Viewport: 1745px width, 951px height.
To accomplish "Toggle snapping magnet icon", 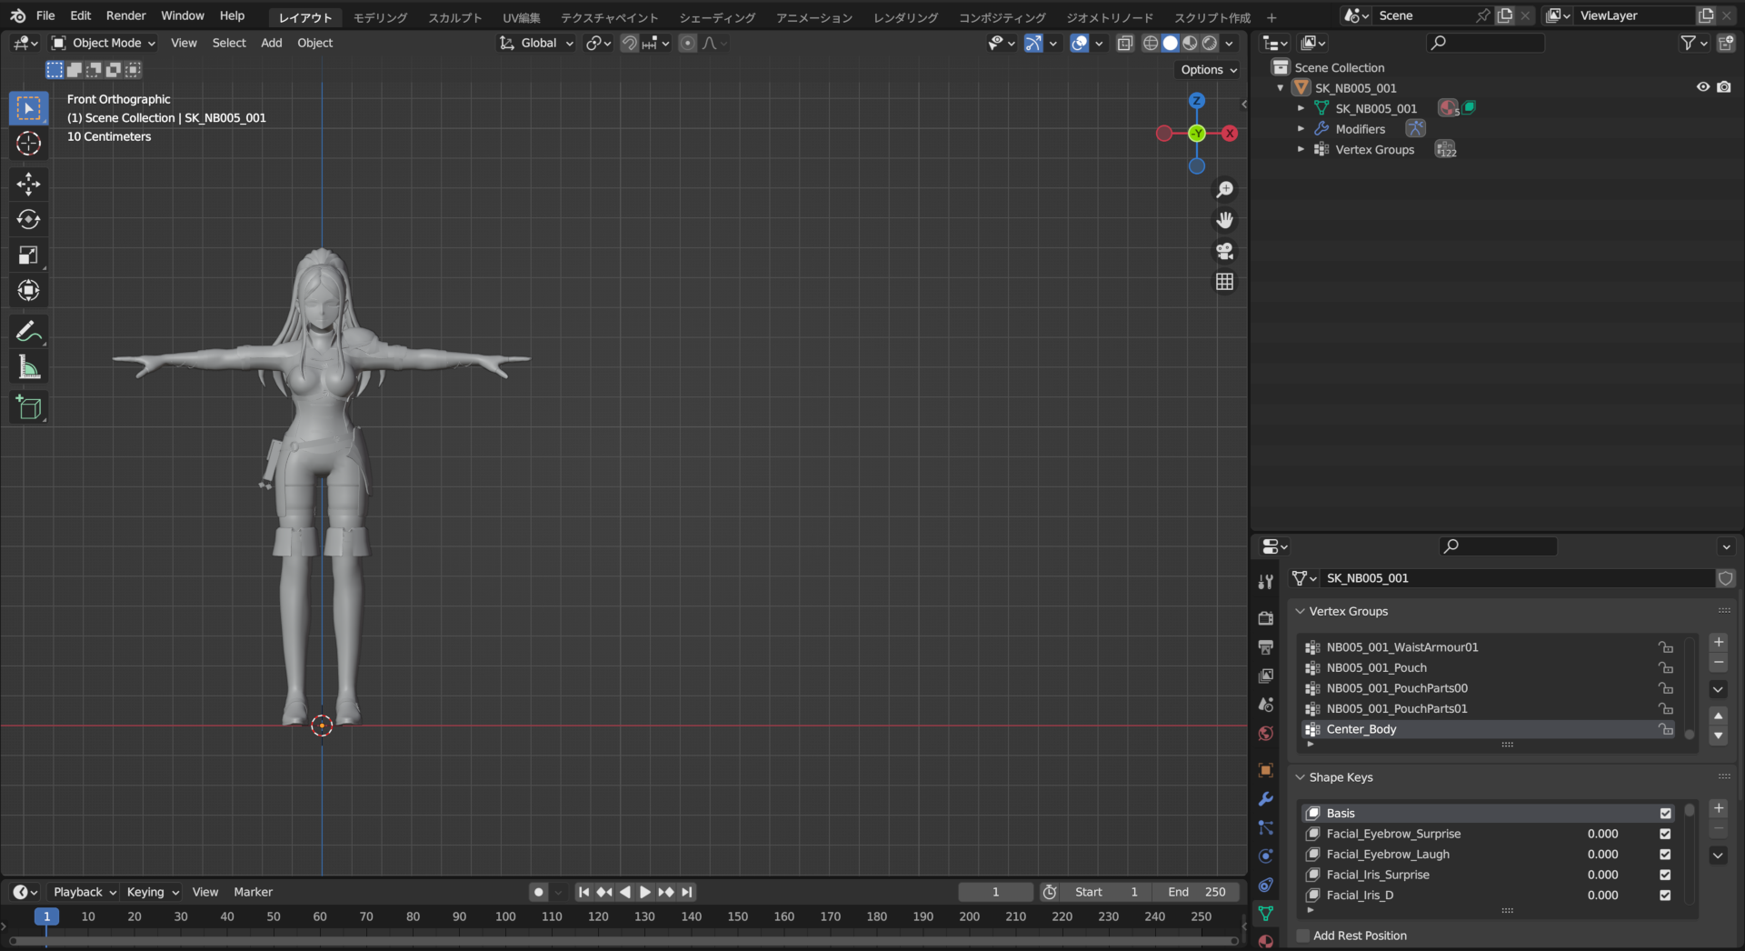I will pyautogui.click(x=629, y=43).
